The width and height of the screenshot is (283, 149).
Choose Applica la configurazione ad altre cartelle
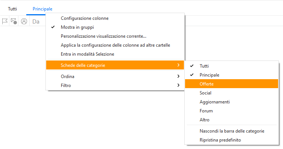point(115,45)
